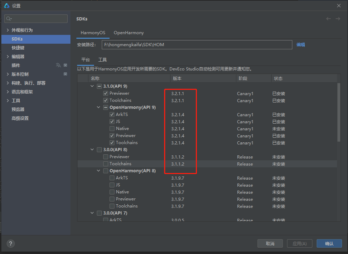This screenshot has width=348, height=254.
Task: Select the 平台 sub-tab
Action: tap(86, 60)
